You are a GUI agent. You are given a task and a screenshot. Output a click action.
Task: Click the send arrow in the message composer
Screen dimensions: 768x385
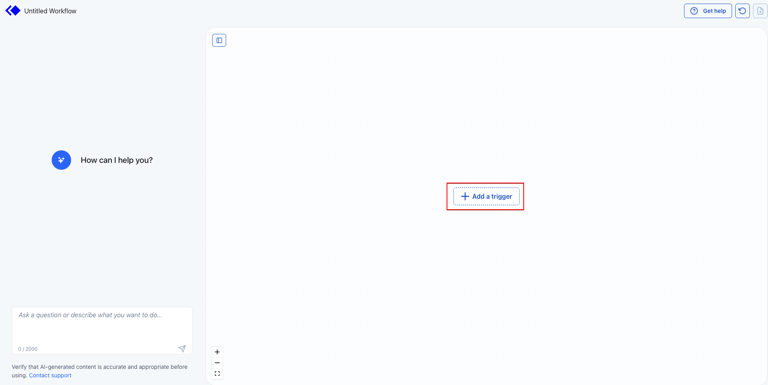coord(183,348)
